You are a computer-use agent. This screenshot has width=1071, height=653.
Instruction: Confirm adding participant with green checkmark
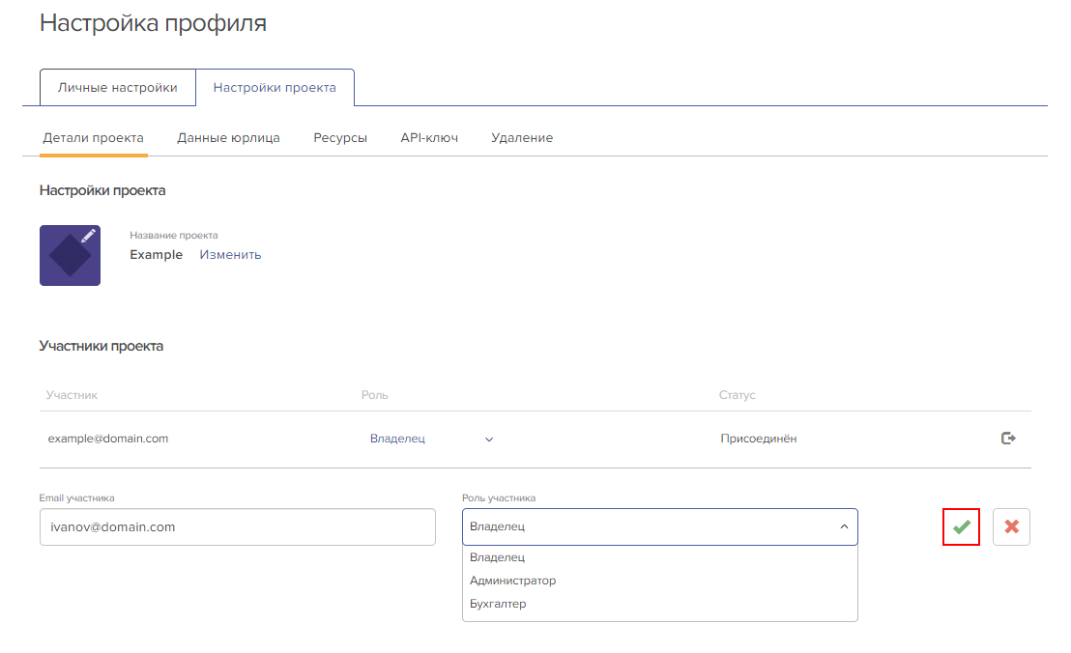click(961, 526)
